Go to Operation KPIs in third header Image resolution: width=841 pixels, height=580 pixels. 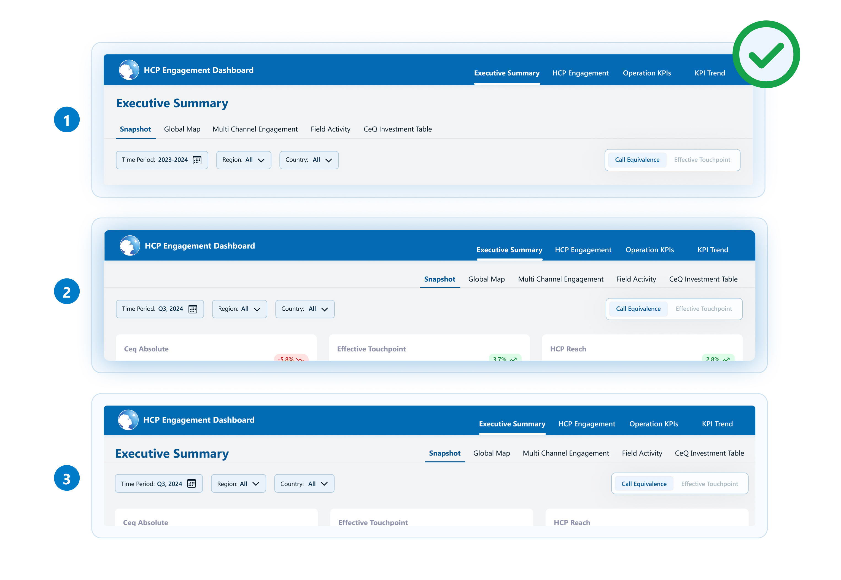pyautogui.click(x=653, y=424)
